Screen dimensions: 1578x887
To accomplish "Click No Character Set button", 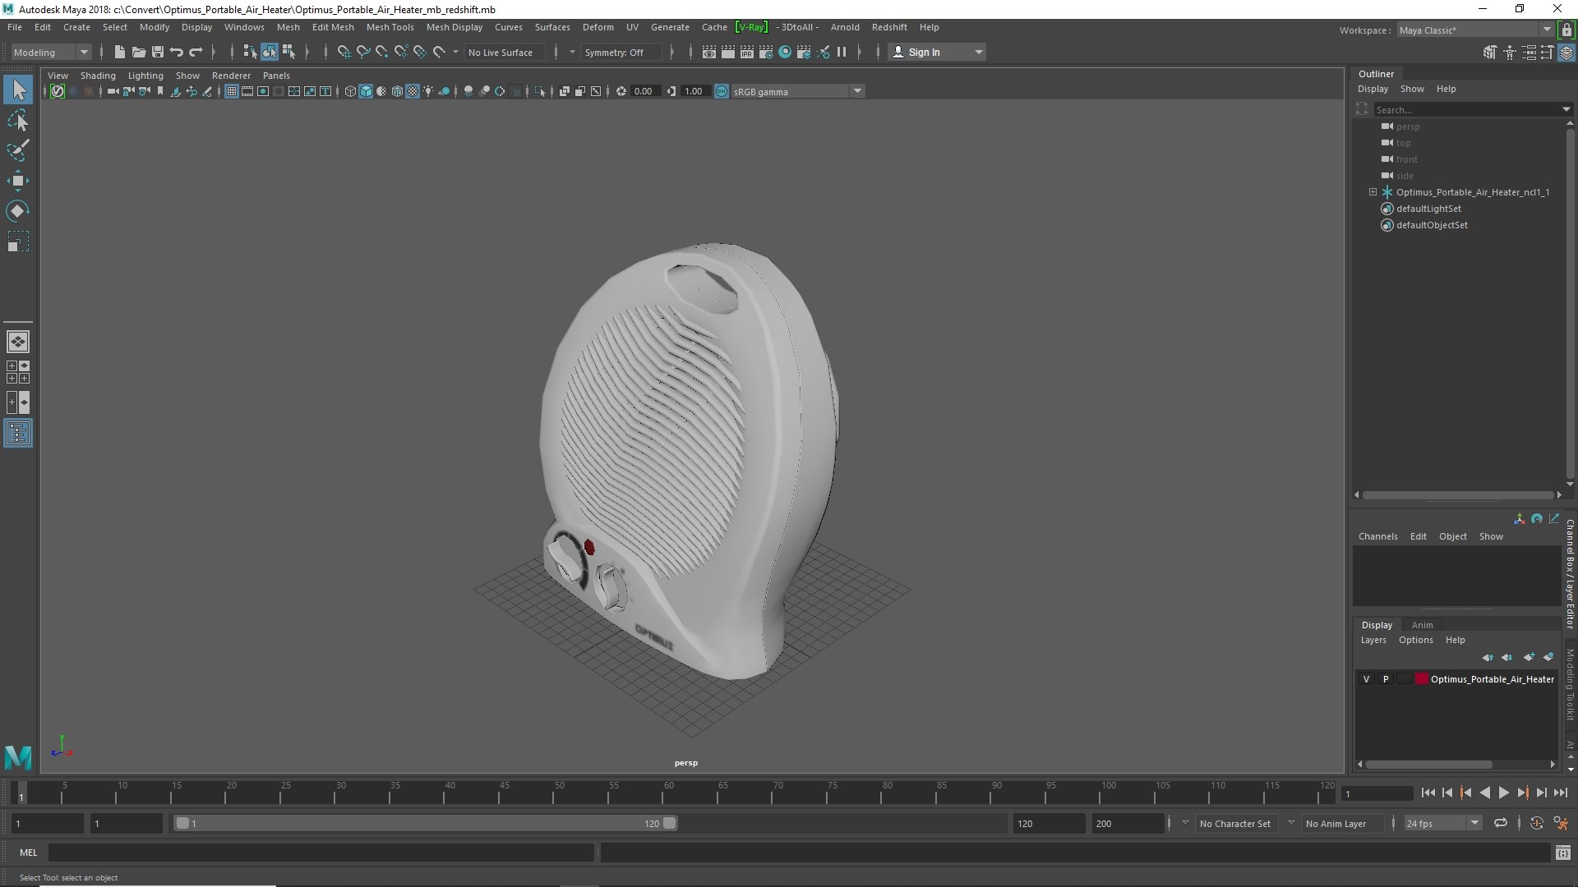I will 1234,823.
